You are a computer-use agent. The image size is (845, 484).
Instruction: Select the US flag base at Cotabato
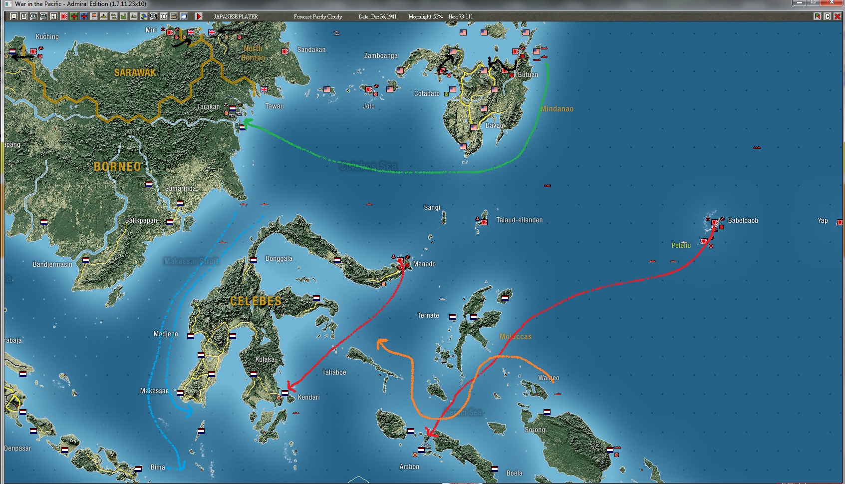[x=453, y=89]
